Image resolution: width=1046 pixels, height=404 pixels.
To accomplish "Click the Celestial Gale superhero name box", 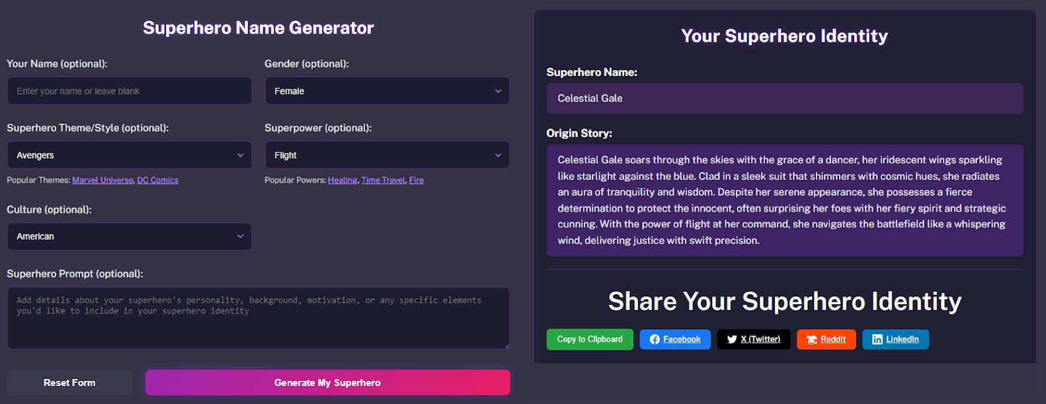I will (785, 99).
